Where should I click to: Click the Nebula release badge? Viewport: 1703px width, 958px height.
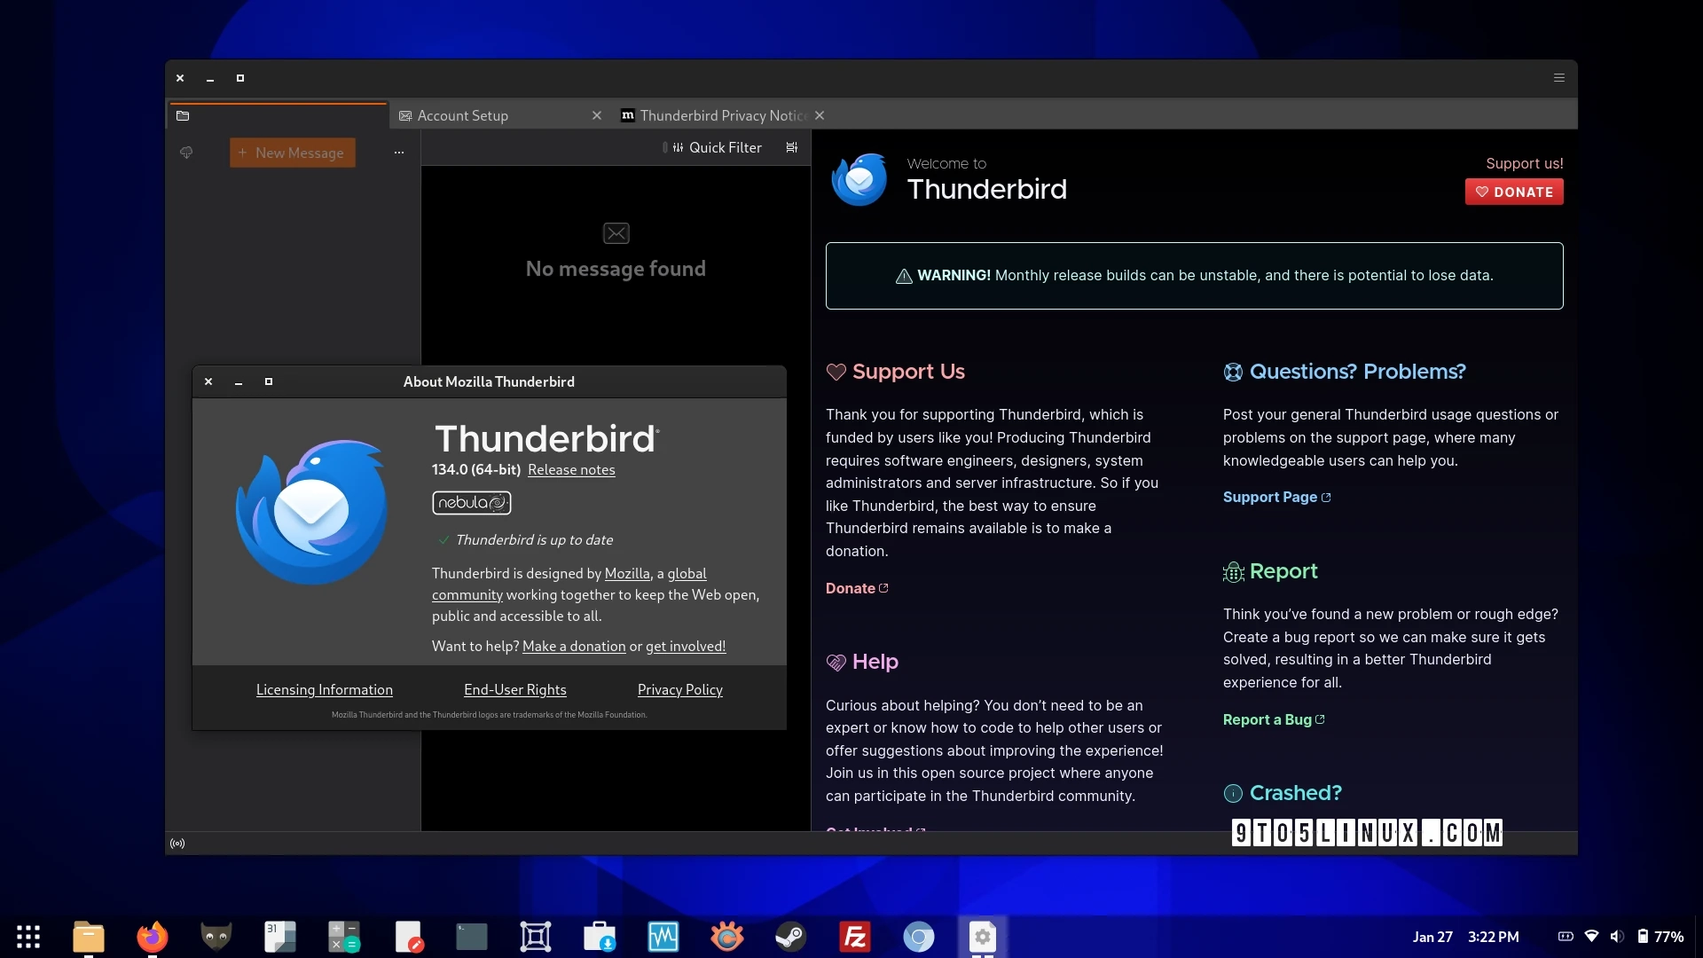[x=472, y=503]
